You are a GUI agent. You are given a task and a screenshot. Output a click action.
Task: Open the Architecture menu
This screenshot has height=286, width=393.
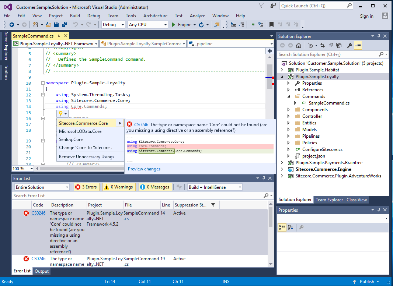(156, 16)
